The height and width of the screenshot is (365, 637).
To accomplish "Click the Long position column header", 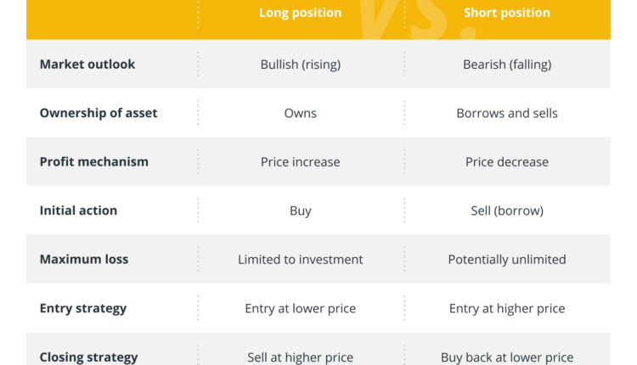I will tap(300, 13).
